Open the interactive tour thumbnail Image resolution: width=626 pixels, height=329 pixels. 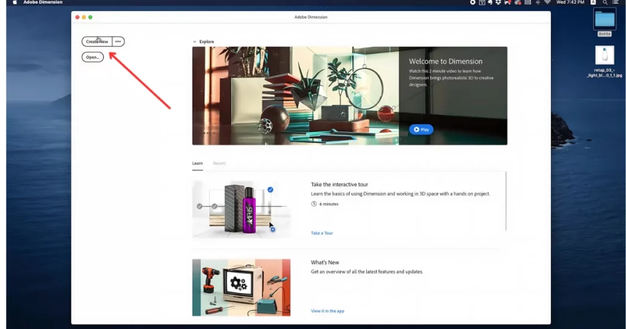241,209
